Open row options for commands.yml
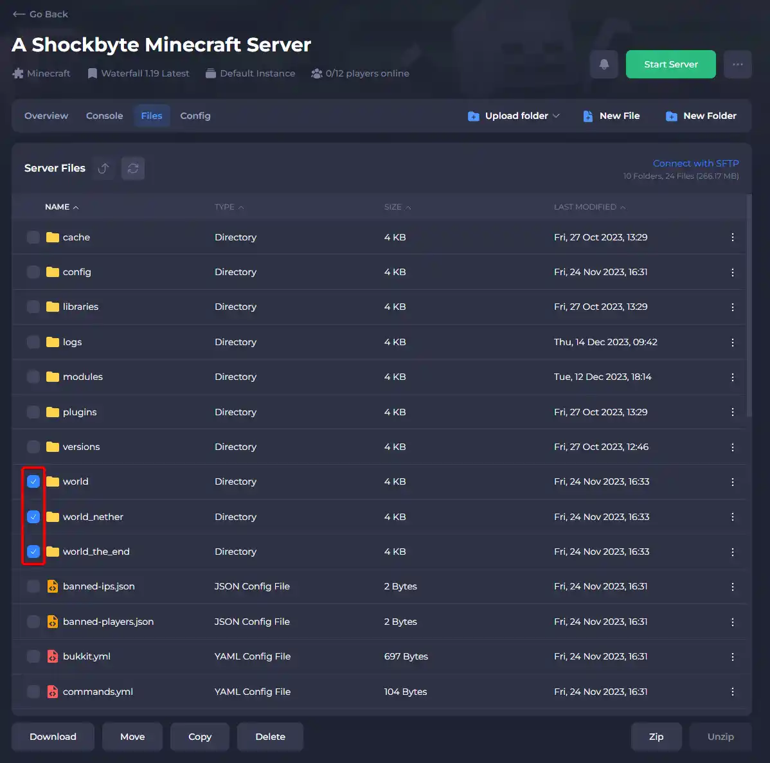The image size is (770, 763). pos(733,692)
